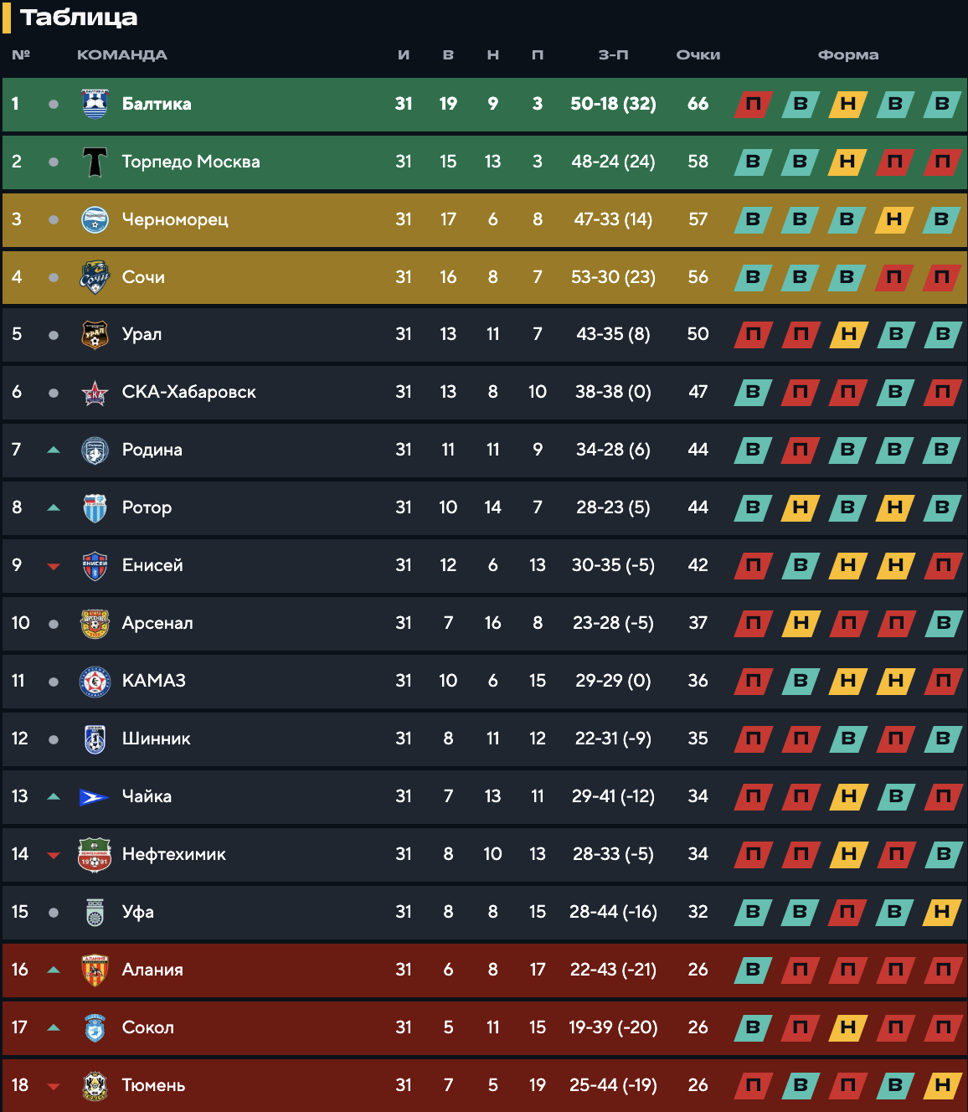Viewport: 968px width, 1112px height.
Task: Select the Урал club badge
Action: coord(95,334)
